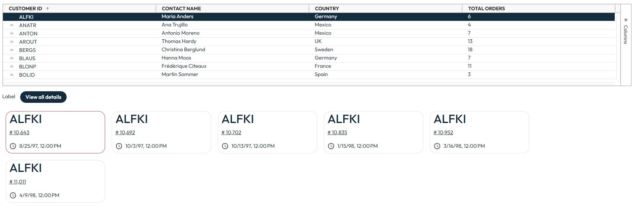Sort by Total Orders column header

[487, 9]
